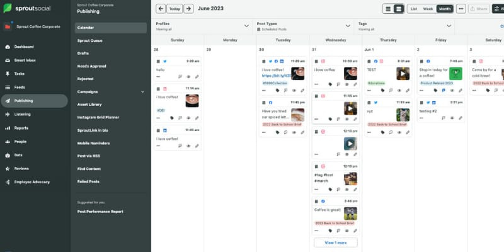Toggle eye icon on 'I love coffee!' LinkedIn post
Image resolution: width=504 pixels, height=252 pixels.
click(188, 146)
